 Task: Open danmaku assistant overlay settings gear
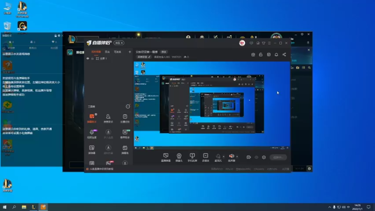tap(59, 36)
